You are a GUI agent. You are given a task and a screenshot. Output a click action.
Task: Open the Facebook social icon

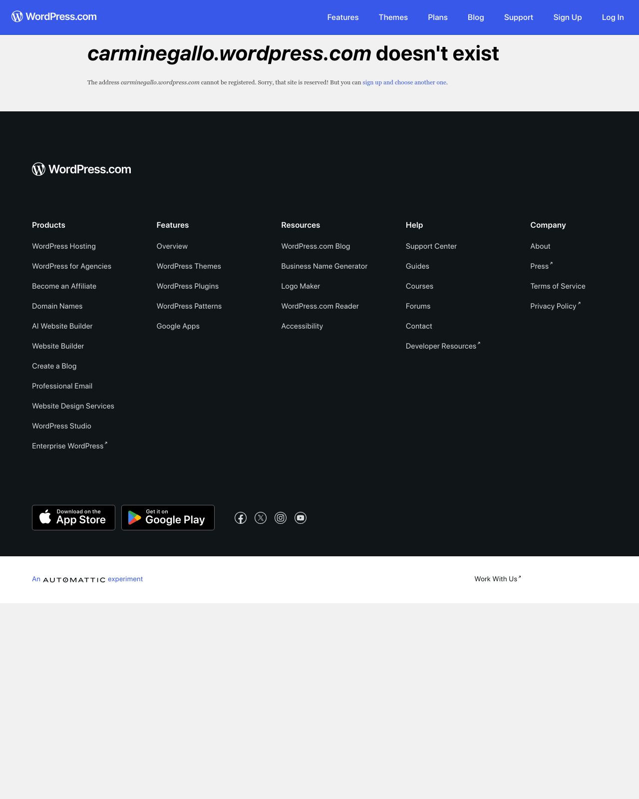tap(241, 518)
